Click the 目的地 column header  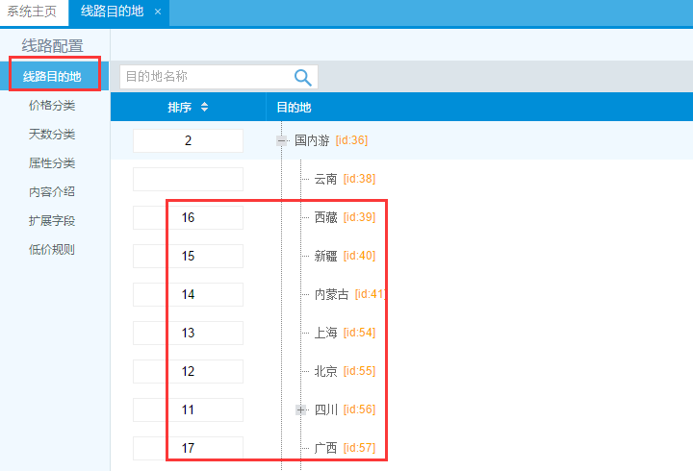click(294, 108)
